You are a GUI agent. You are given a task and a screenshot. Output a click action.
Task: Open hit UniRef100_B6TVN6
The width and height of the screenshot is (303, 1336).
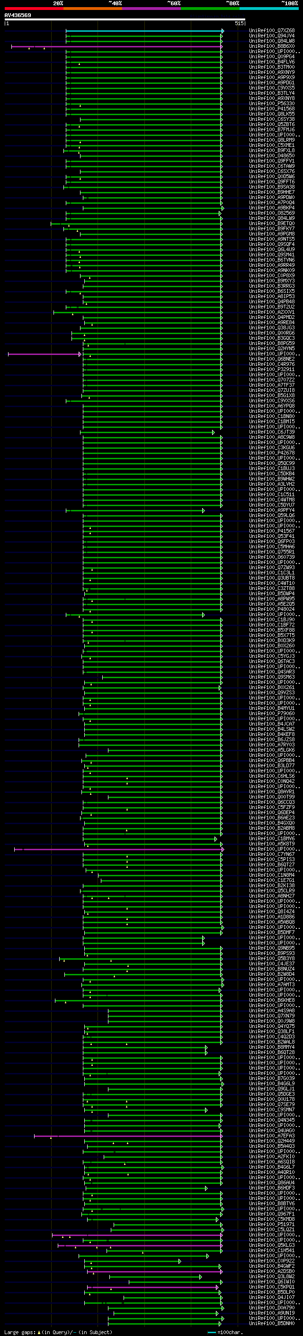click(272, 260)
